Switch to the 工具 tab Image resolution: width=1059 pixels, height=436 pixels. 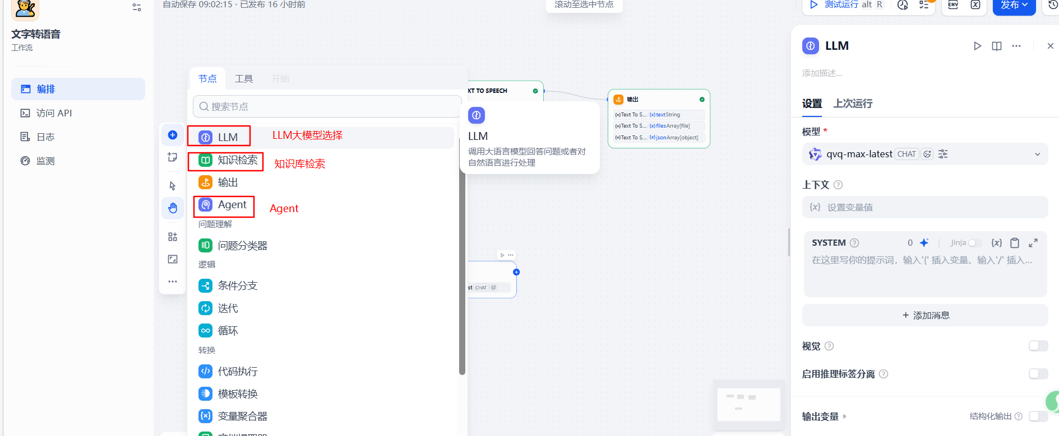click(x=244, y=79)
